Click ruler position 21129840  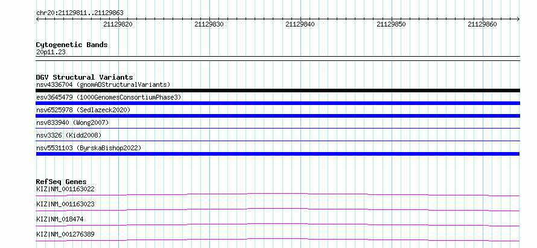300,24
